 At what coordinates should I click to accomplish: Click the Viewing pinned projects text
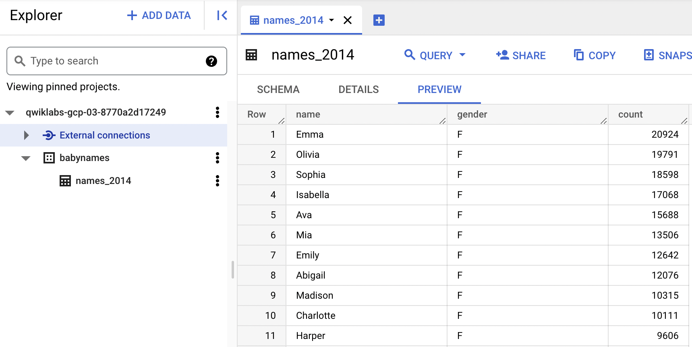63,87
